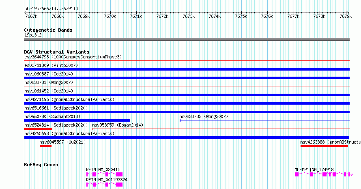
Task: Select the nsv4271195 gnomAD variant label
Action: click(69, 99)
